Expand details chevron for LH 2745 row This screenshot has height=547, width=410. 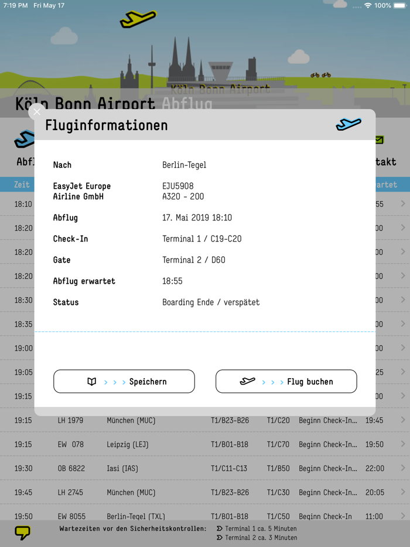coord(403,492)
